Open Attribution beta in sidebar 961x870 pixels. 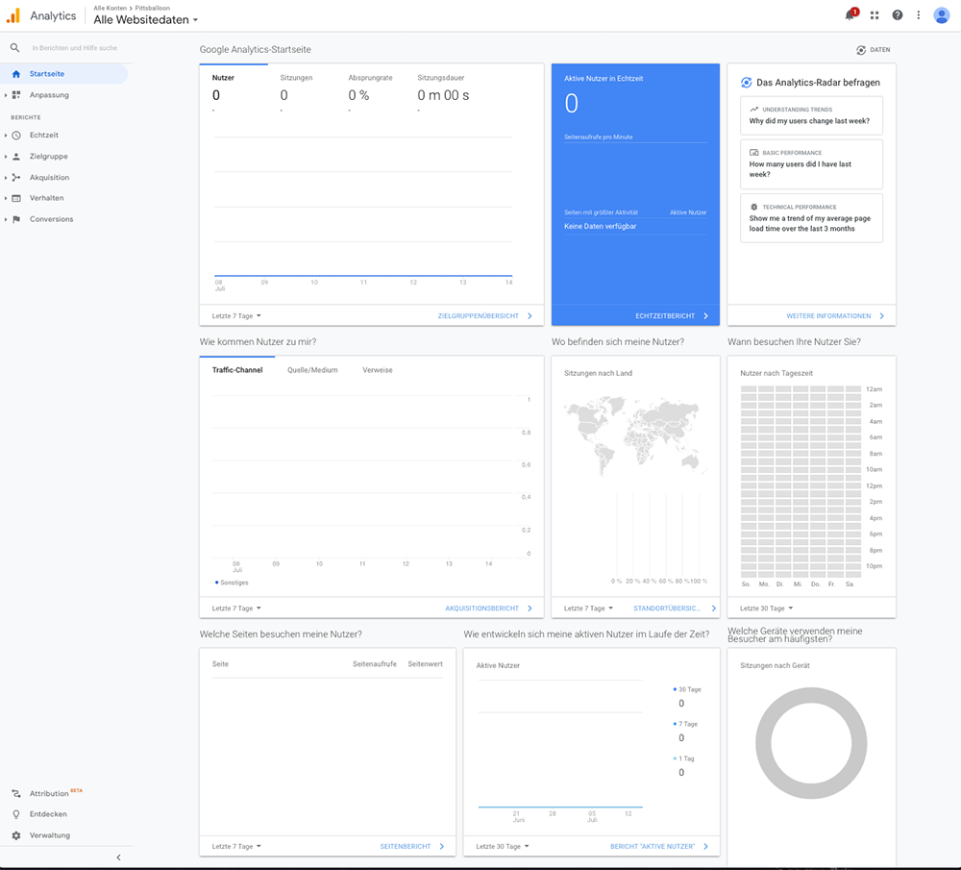point(49,793)
